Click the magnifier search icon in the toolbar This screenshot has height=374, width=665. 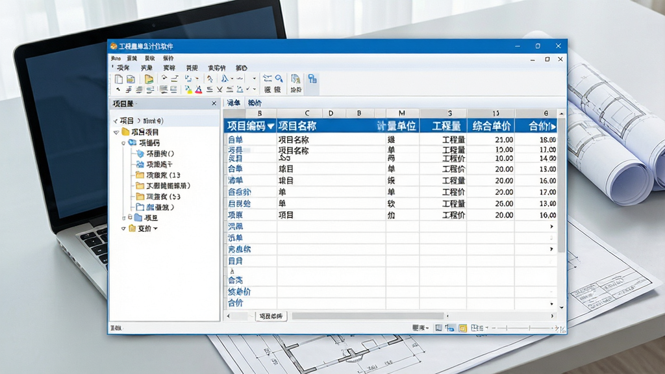pyautogui.click(x=279, y=79)
